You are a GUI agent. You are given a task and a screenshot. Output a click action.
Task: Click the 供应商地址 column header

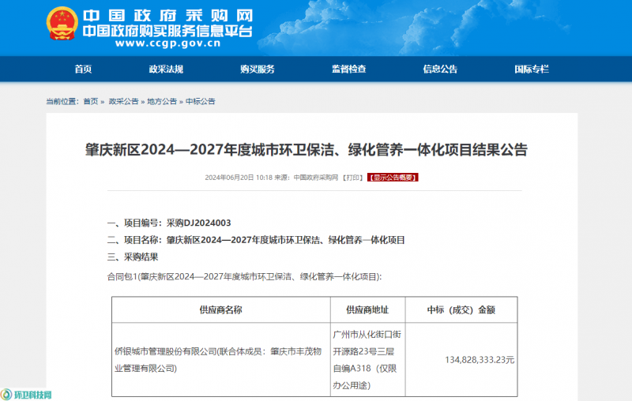click(367, 310)
